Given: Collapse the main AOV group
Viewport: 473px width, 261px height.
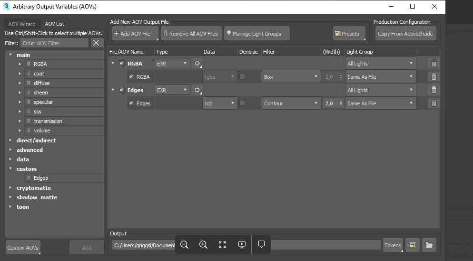Looking at the screenshot, I should (10, 55).
